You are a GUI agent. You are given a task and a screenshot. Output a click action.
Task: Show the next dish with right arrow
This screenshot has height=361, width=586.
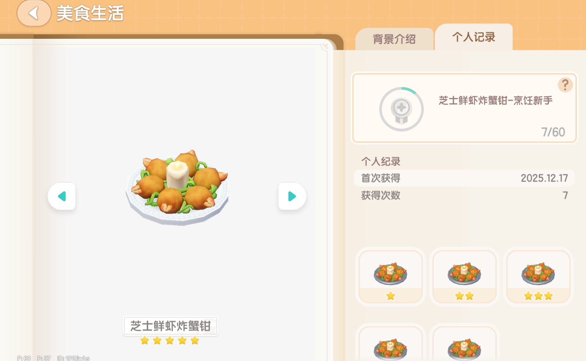point(292,196)
